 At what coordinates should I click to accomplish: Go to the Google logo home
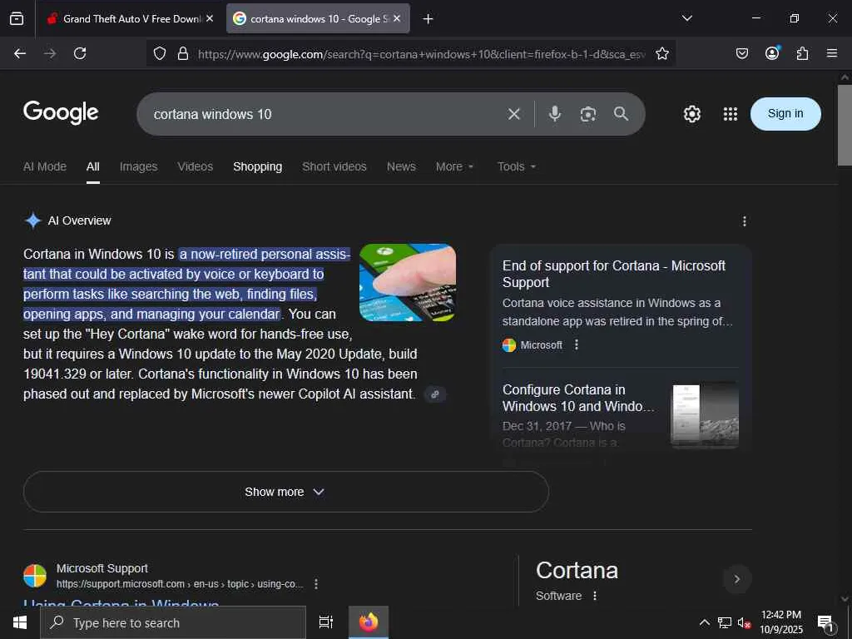tap(61, 113)
